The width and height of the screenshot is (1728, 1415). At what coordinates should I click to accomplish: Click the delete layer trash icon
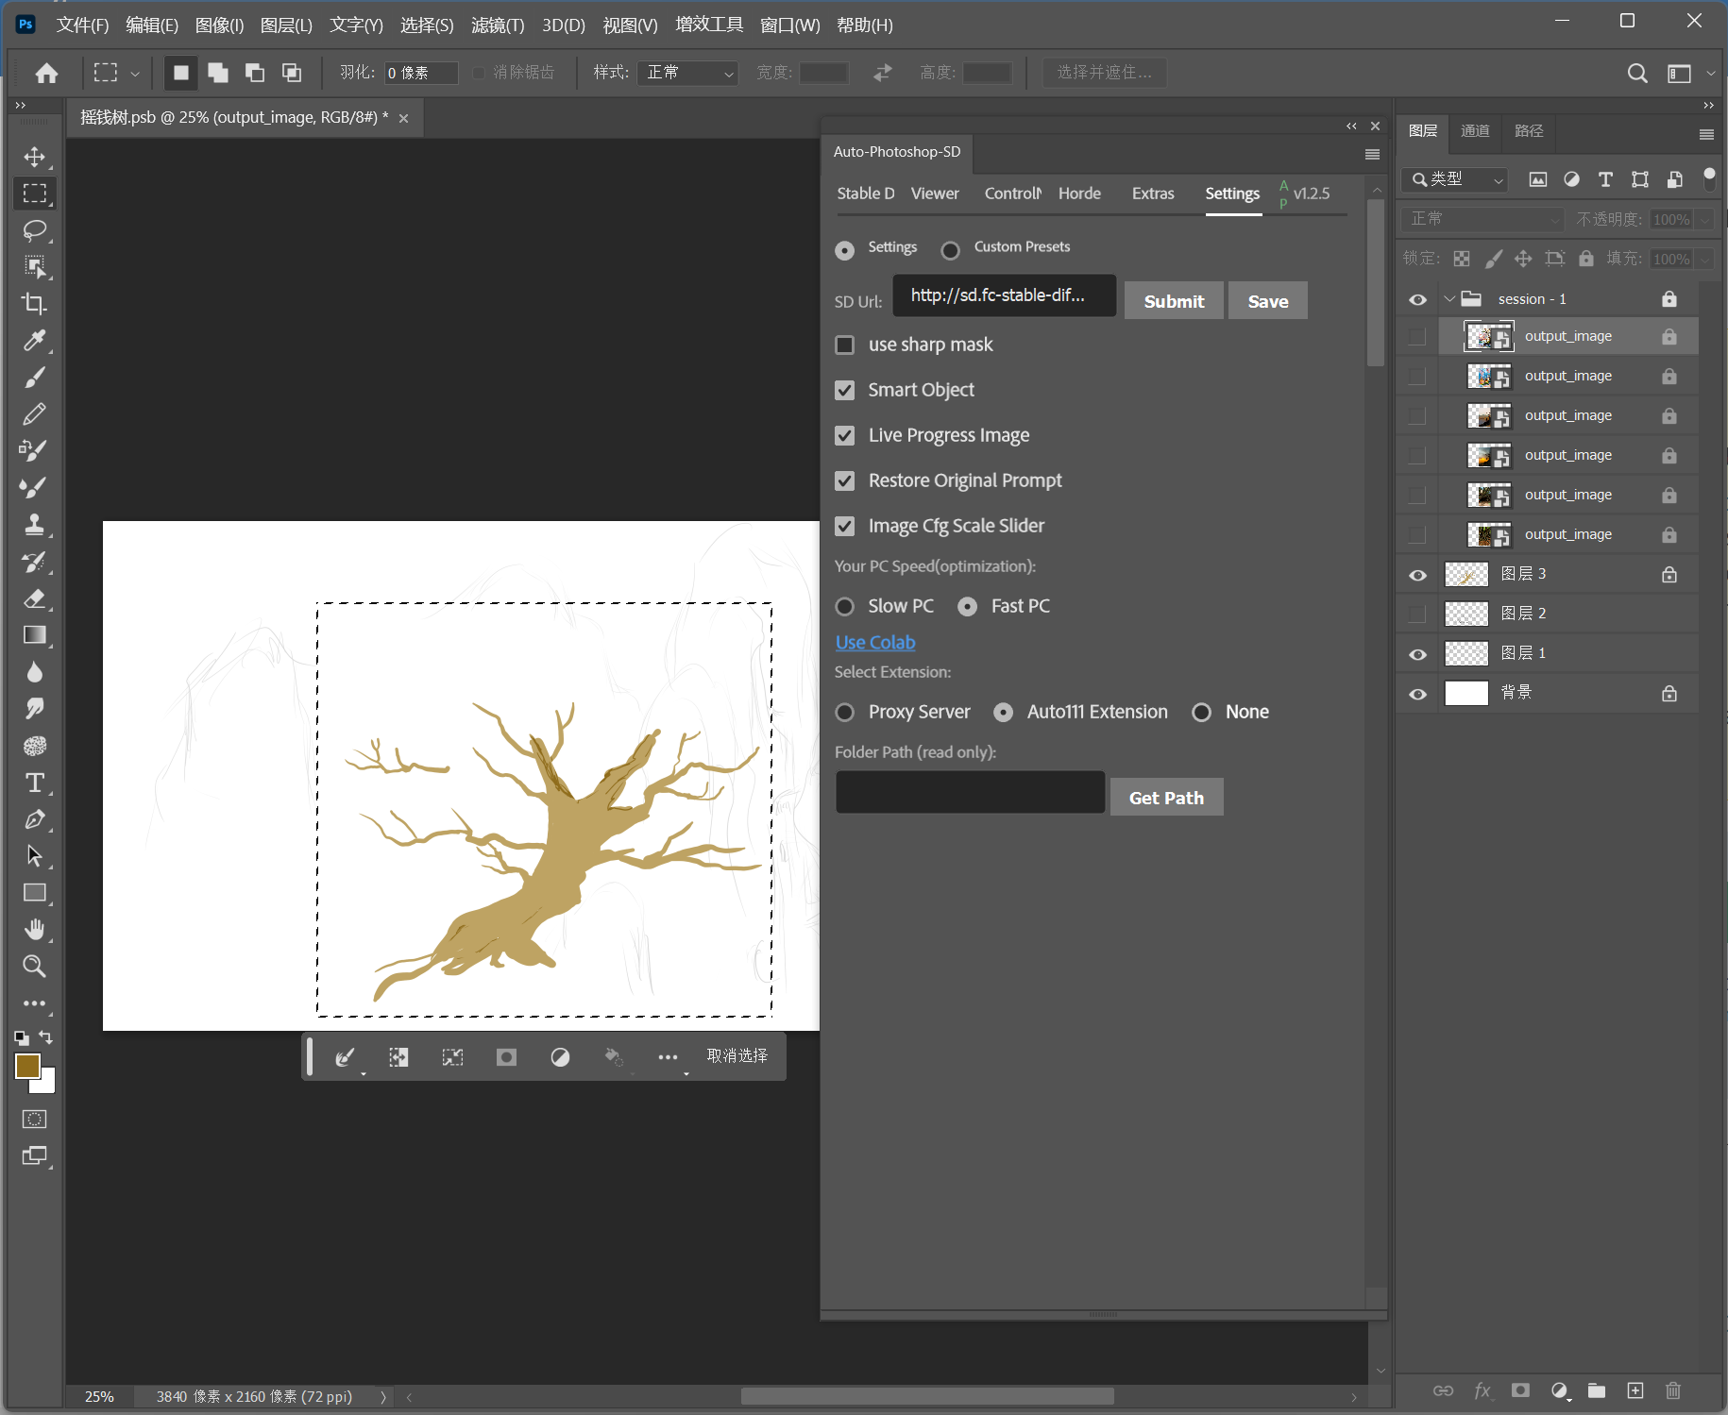(1672, 1390)
